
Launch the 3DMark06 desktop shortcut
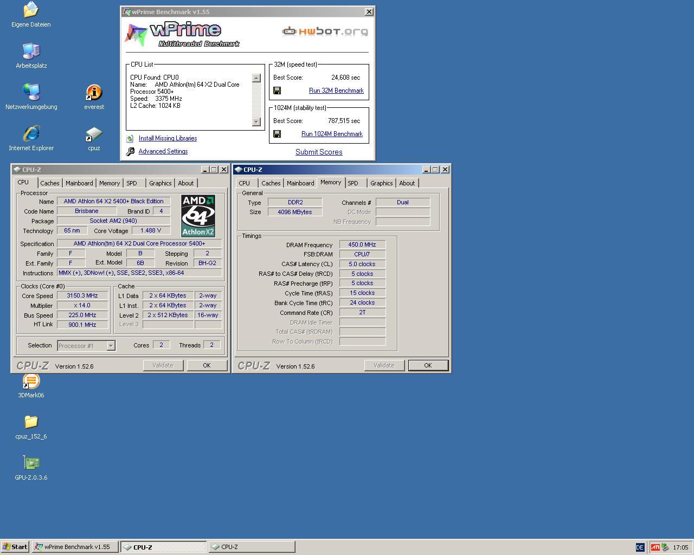coord(31,381)
